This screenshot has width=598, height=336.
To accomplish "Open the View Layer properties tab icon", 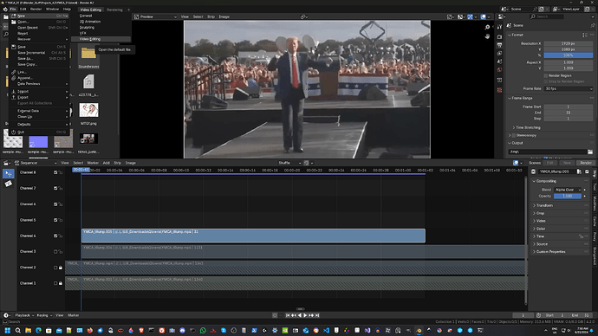I will pos(499,54).
